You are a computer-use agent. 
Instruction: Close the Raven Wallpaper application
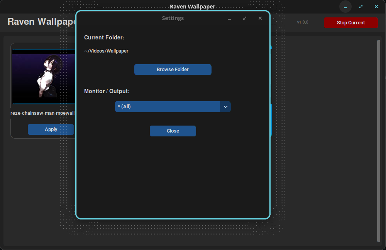point(376,7)
